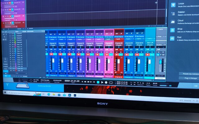Screen dimensions: 199x124
Task: Open Auto: Off dropdown on Channel 22
Action: 118,75
